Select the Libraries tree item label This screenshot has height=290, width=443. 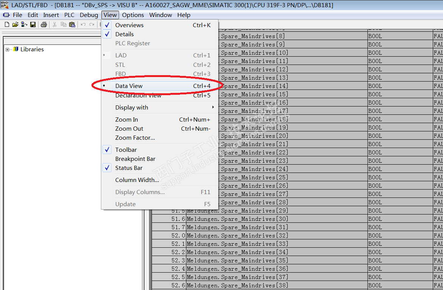click(x=32, y=49)
